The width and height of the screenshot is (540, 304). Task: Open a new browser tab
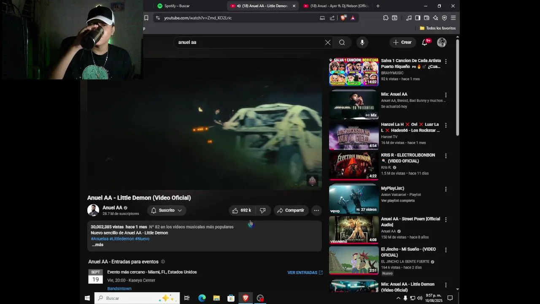[x=378, y=6]
